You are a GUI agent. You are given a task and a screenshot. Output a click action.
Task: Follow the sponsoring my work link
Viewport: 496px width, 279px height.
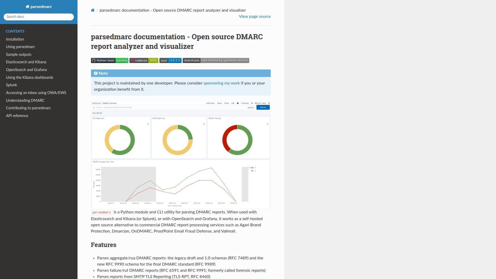(x=221, y=83)
